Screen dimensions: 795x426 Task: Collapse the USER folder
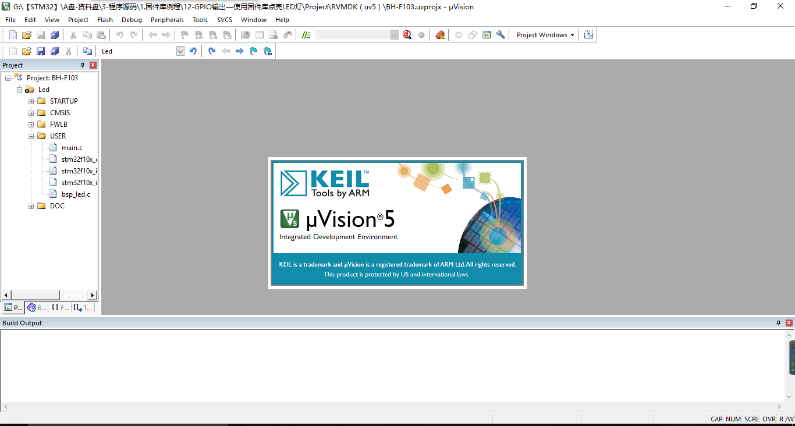tap(31, 136)
